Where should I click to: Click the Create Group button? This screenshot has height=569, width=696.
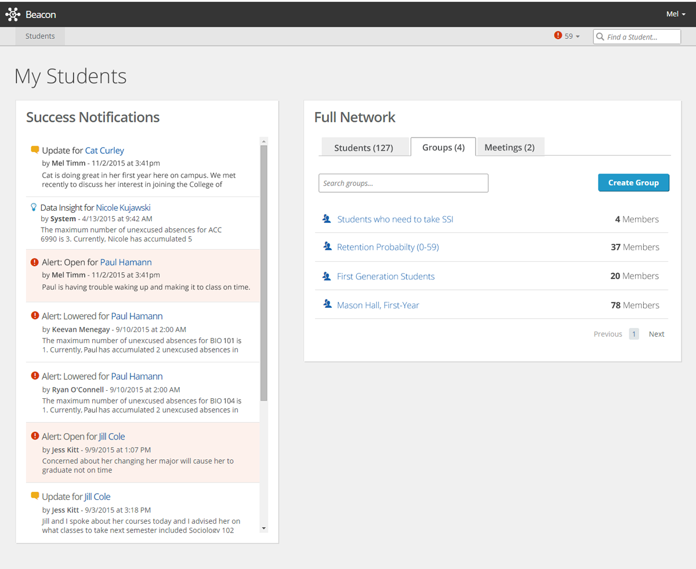pos(633,182)
